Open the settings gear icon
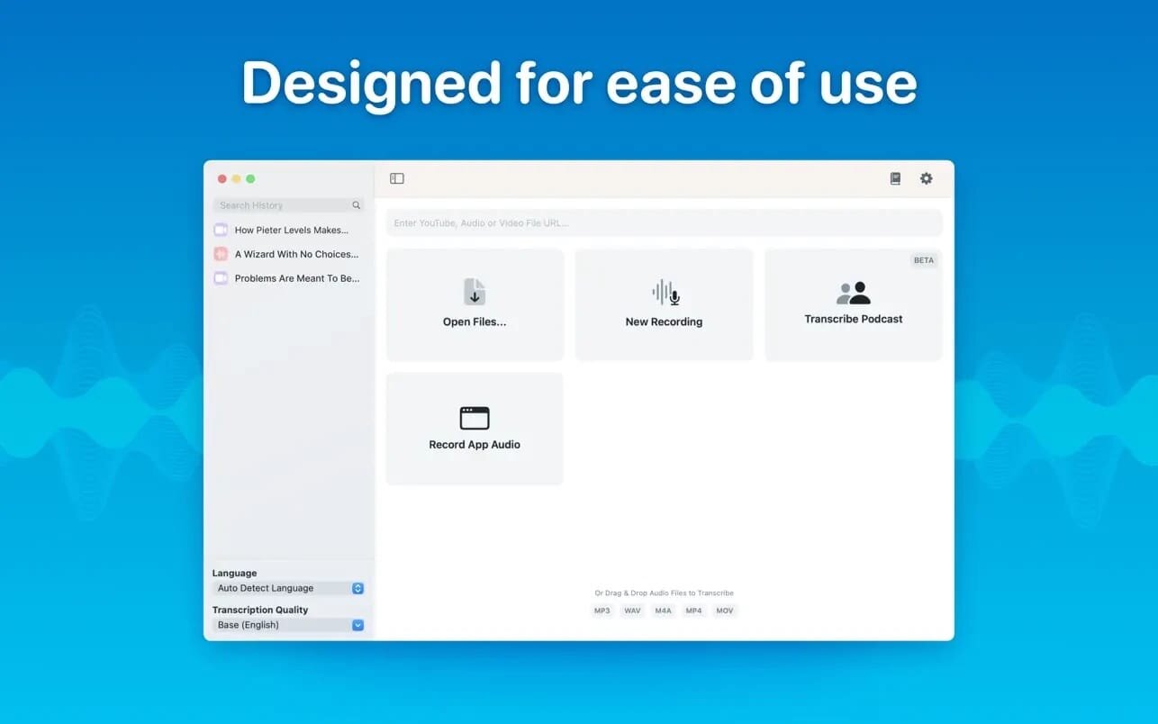 (x=926, y=178)
